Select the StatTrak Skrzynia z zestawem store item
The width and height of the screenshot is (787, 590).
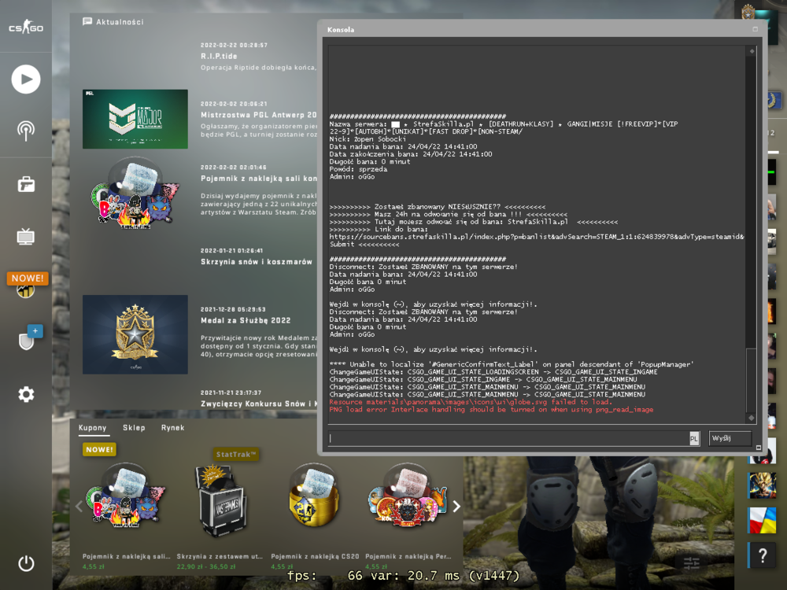pos(220,514)
